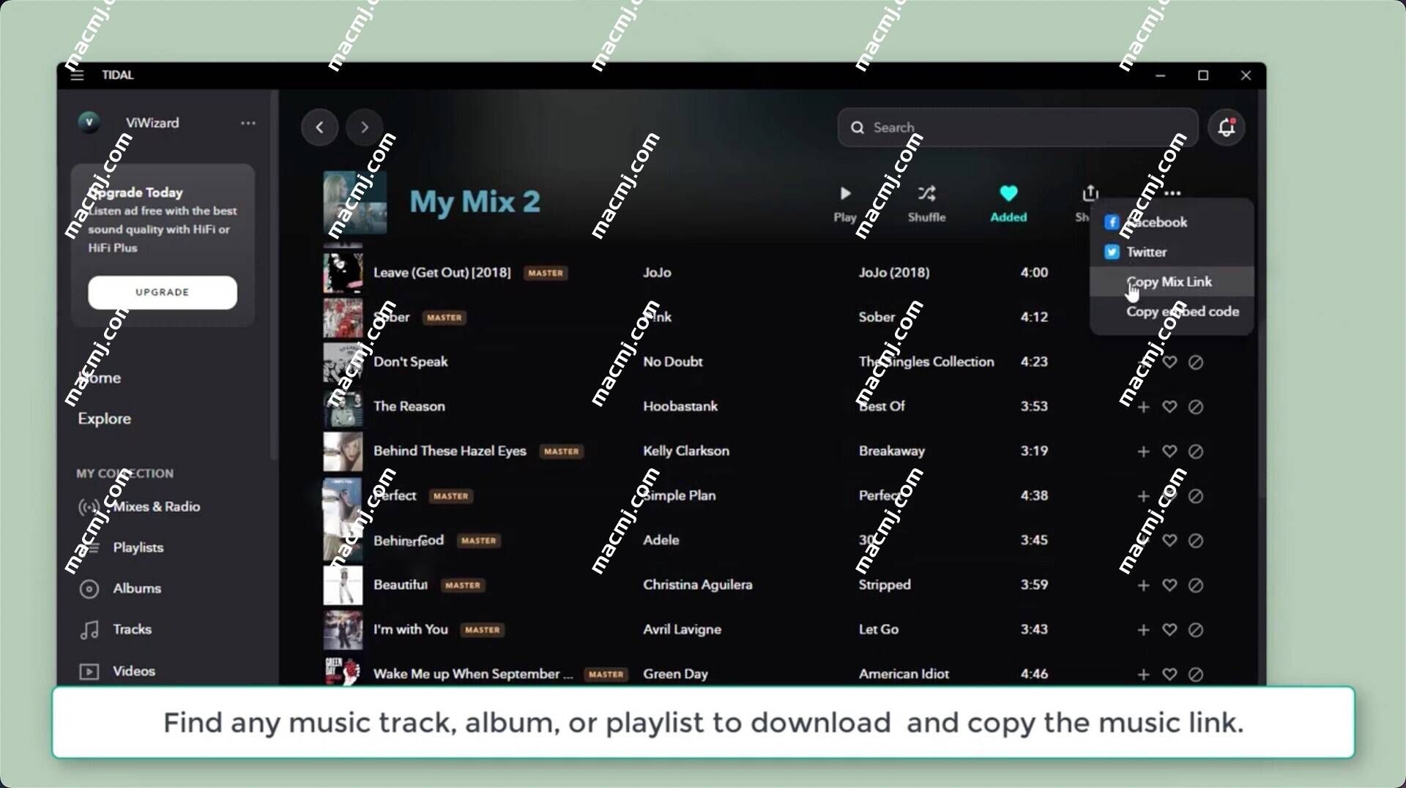This screenshot has height=788, width=1406.
Task: Open album JoJo (2018)
Action: [x=894, y=272]
